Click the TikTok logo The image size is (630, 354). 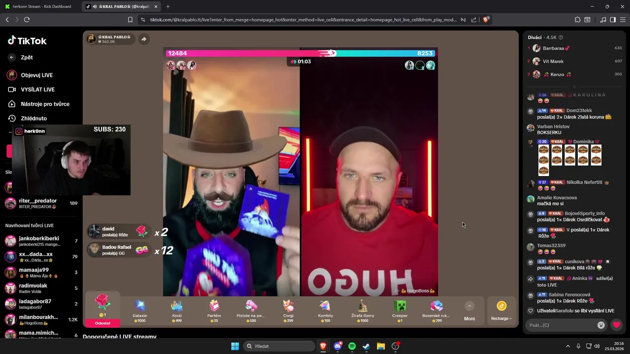pyautogui.click(x=27, y=41)
